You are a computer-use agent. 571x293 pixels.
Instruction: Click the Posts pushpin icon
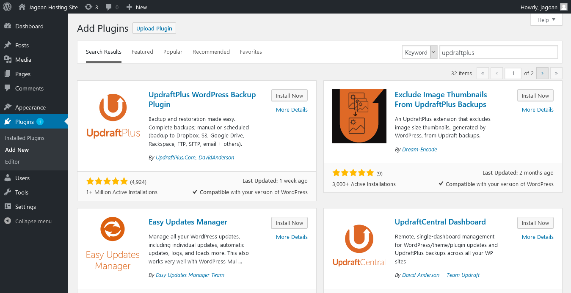coord(8,45)
